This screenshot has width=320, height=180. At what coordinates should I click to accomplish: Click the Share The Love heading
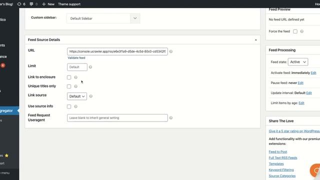[x=281, y=121]
